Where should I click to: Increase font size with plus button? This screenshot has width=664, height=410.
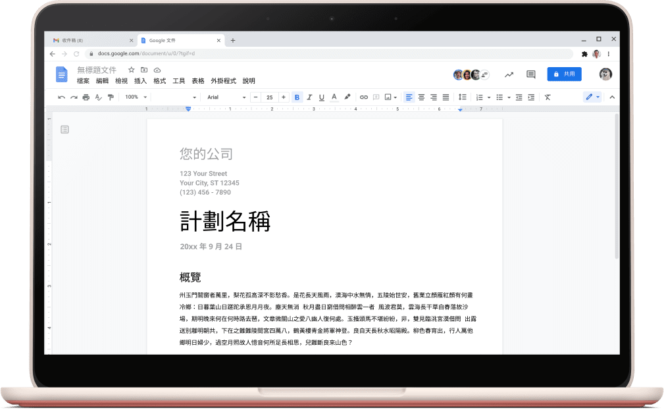[283, 97]
